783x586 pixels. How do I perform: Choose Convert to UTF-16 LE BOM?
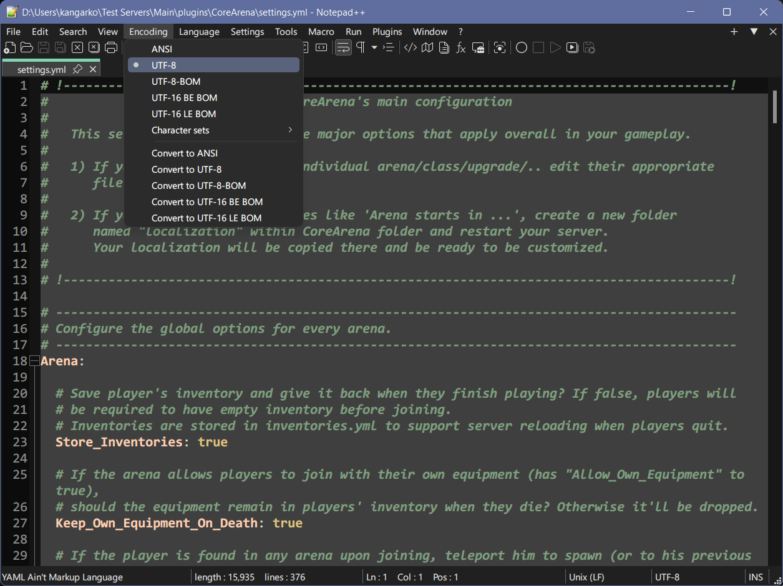tap(213, 218)
